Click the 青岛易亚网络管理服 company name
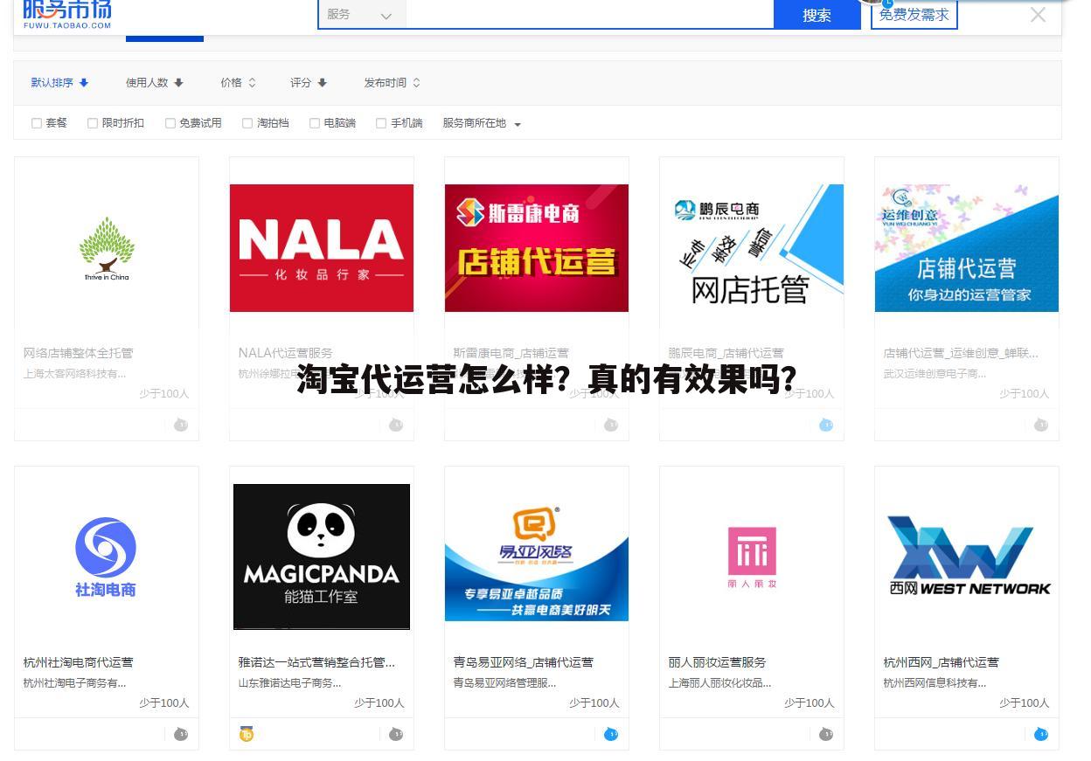1091x761 pixels. (505, 682)
